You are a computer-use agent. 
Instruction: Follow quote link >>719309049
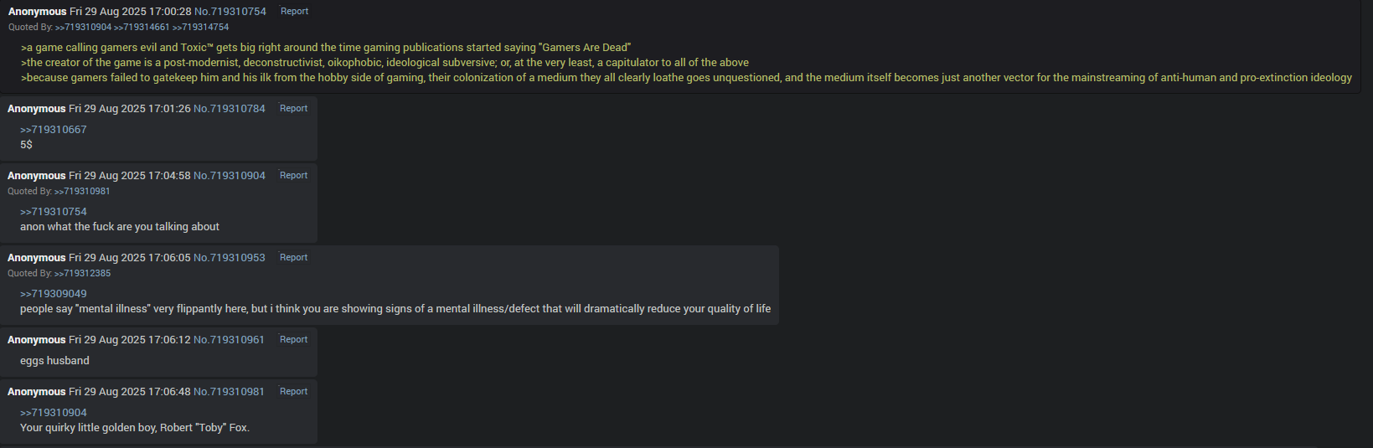tap(54, 294)
